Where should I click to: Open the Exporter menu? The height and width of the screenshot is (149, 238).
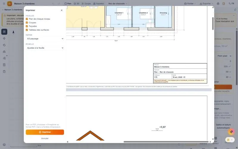206,4
